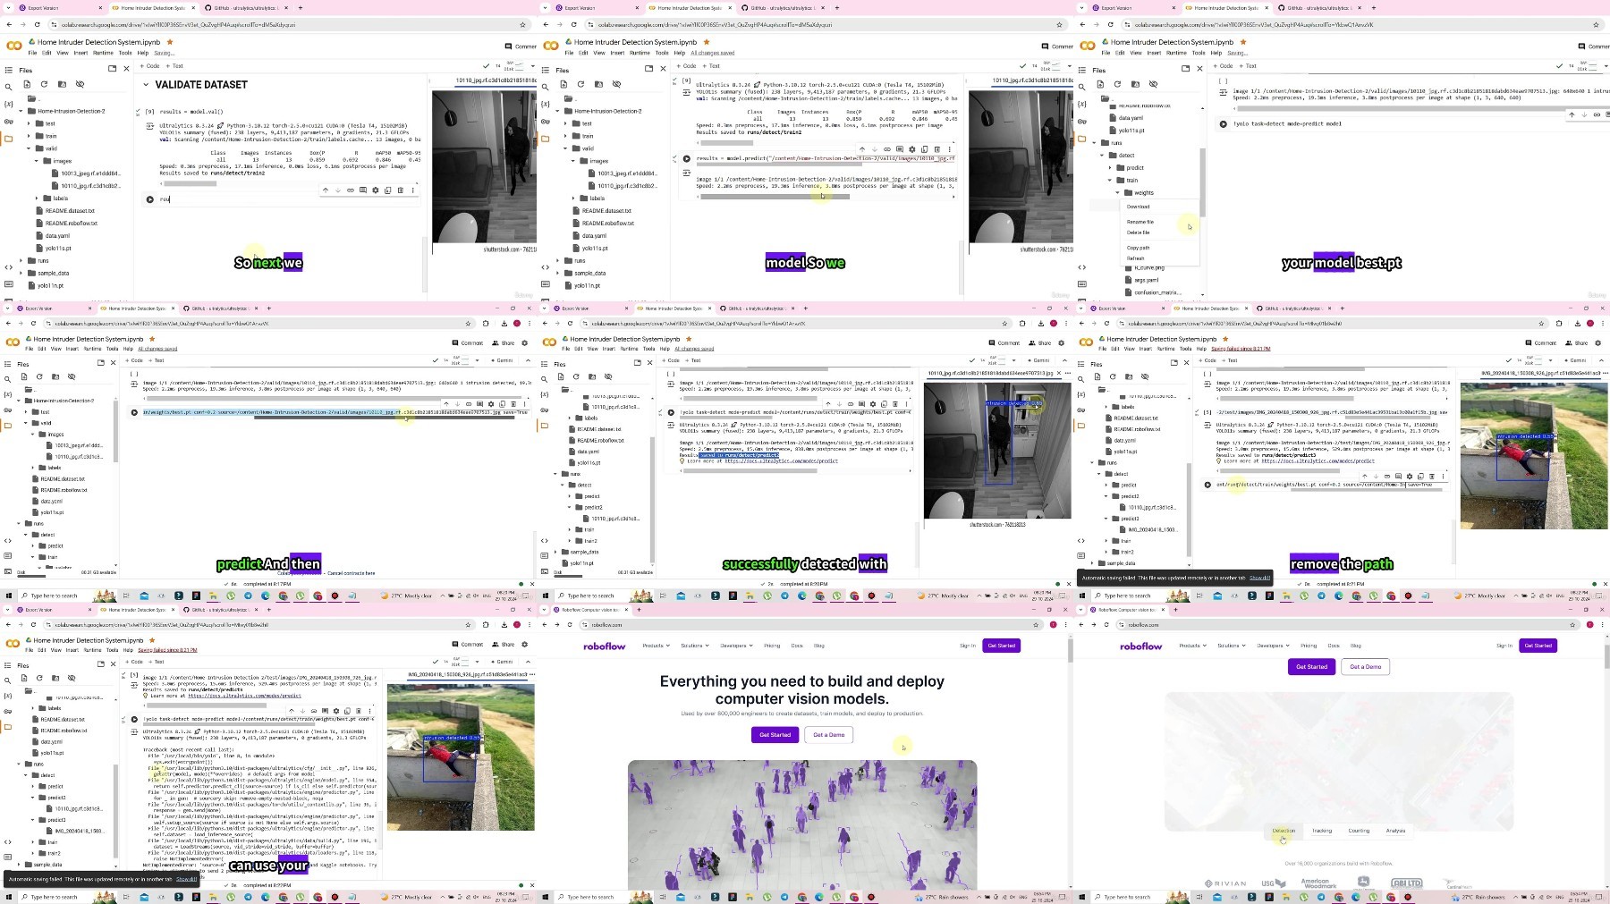Click Get a Demo below the Roboflow headline
The height and width of the screenshot is (904, 1610).
pos(829,735)
